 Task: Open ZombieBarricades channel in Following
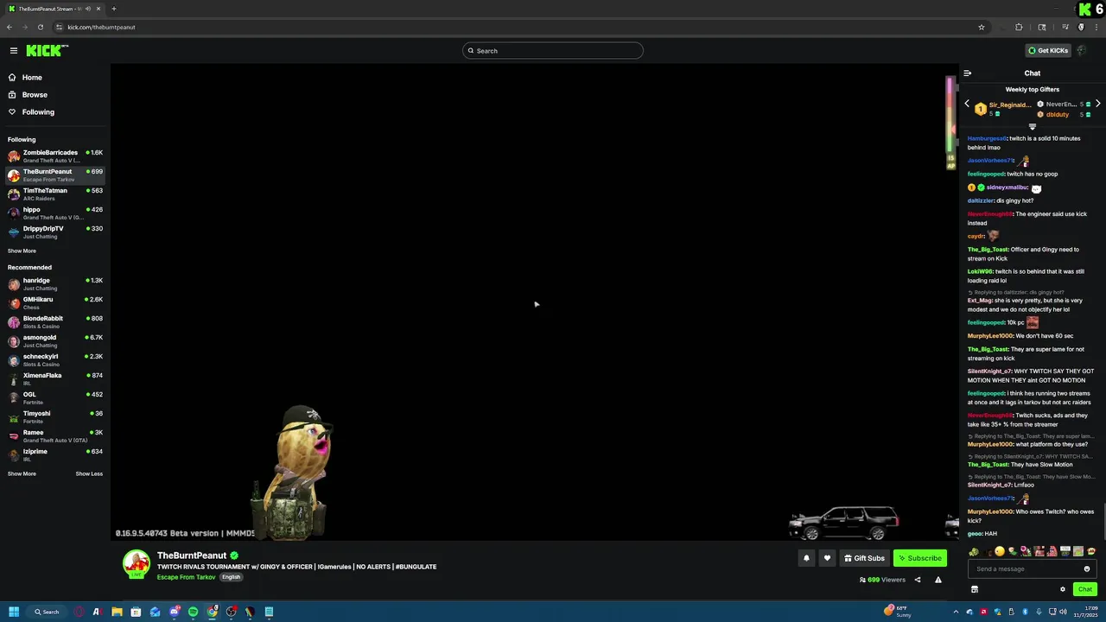pos(55,156)
